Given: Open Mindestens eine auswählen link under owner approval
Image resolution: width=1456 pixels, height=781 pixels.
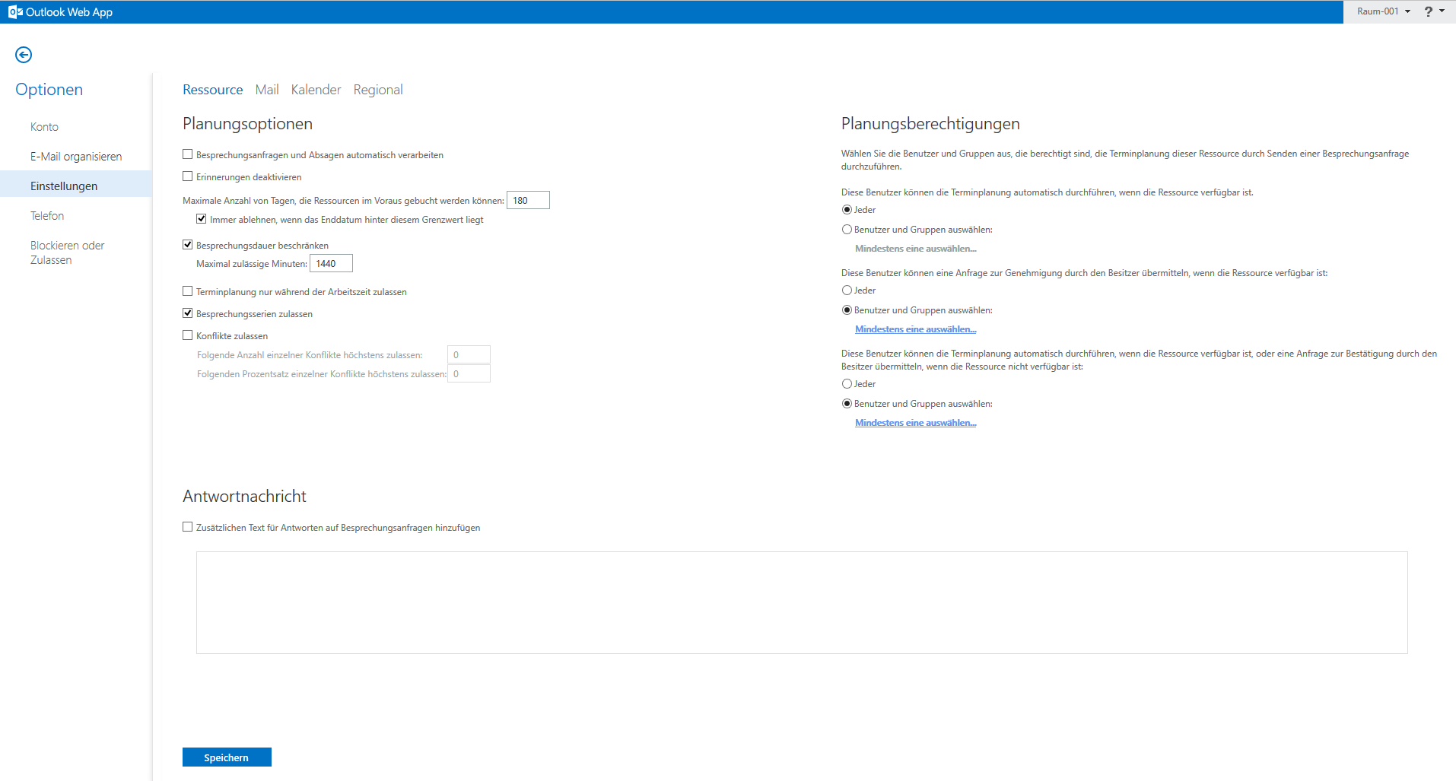Looking at the screenshot, I should pos(915,329).
